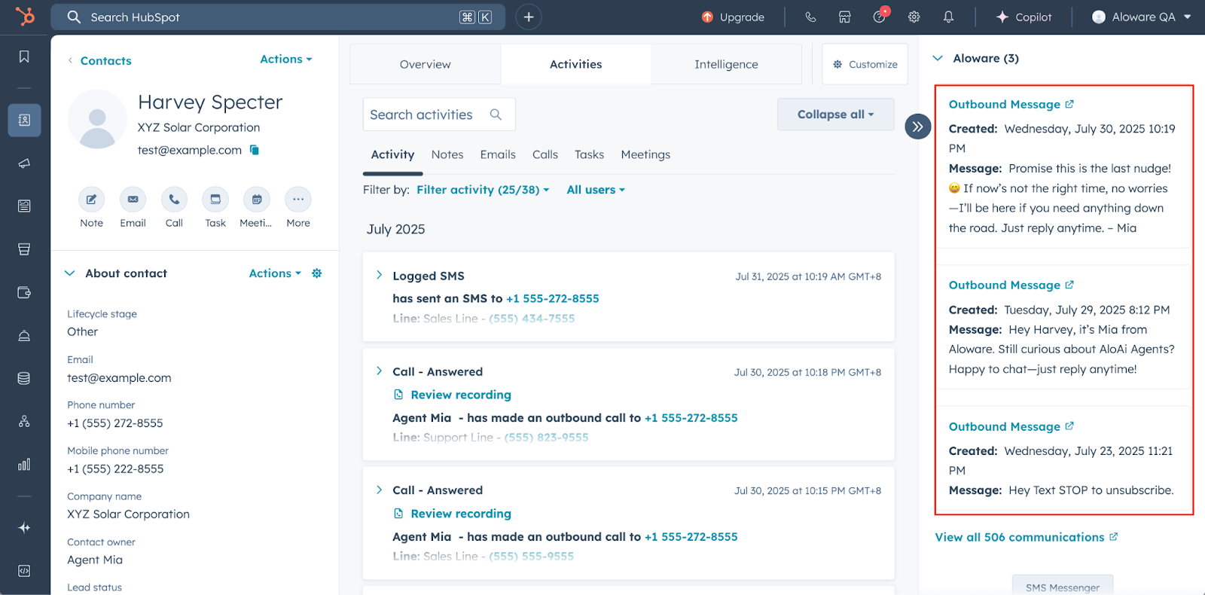1205x595 pixels.
Task: Click the Email action icon for contact
Action: click(133, 200)
